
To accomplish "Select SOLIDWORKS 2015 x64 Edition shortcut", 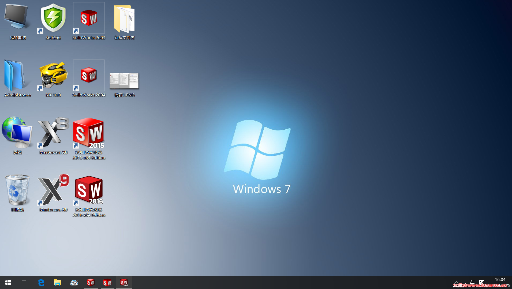I will pyautogui.click(x=89, y=139).
